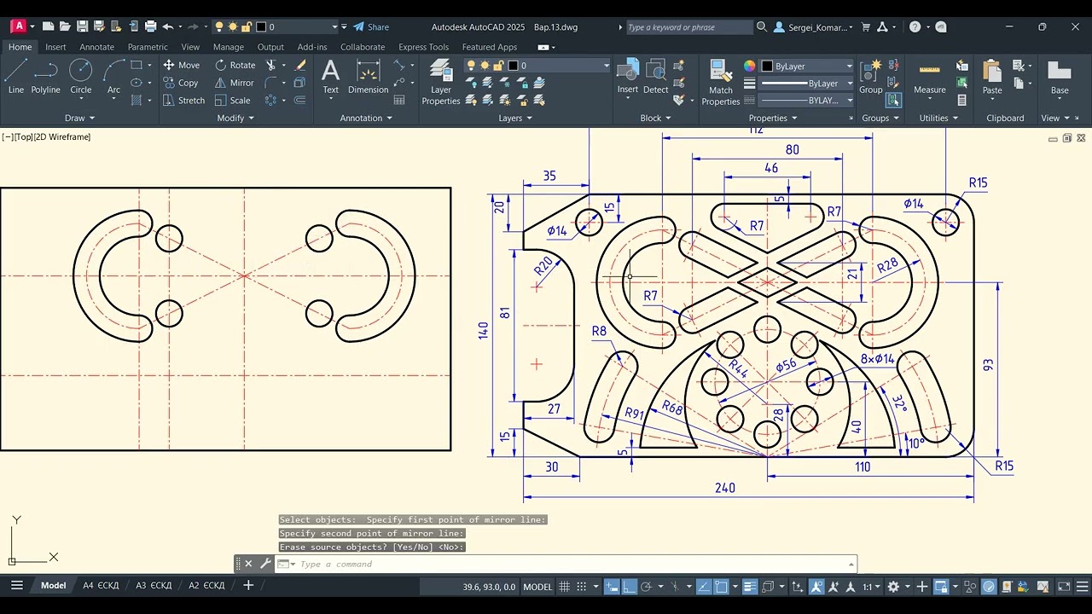Image resolution: width=1092 pixels, height=614 pixels.
Task: Click the Share button
Action: (x=371, y=27)
